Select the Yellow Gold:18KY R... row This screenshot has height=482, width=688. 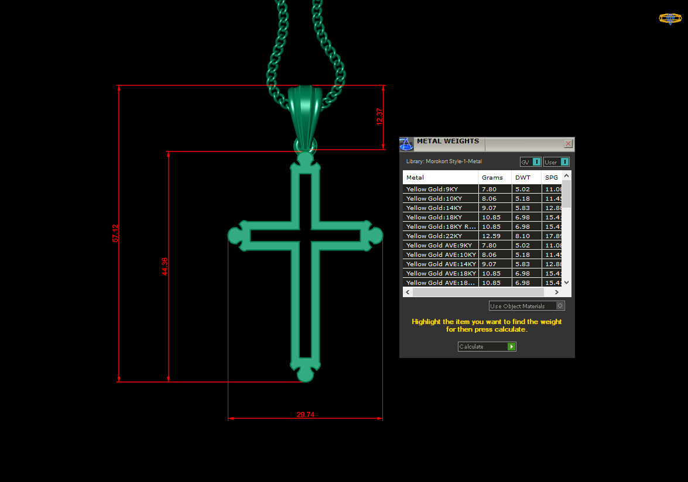[x=482, y=226]
